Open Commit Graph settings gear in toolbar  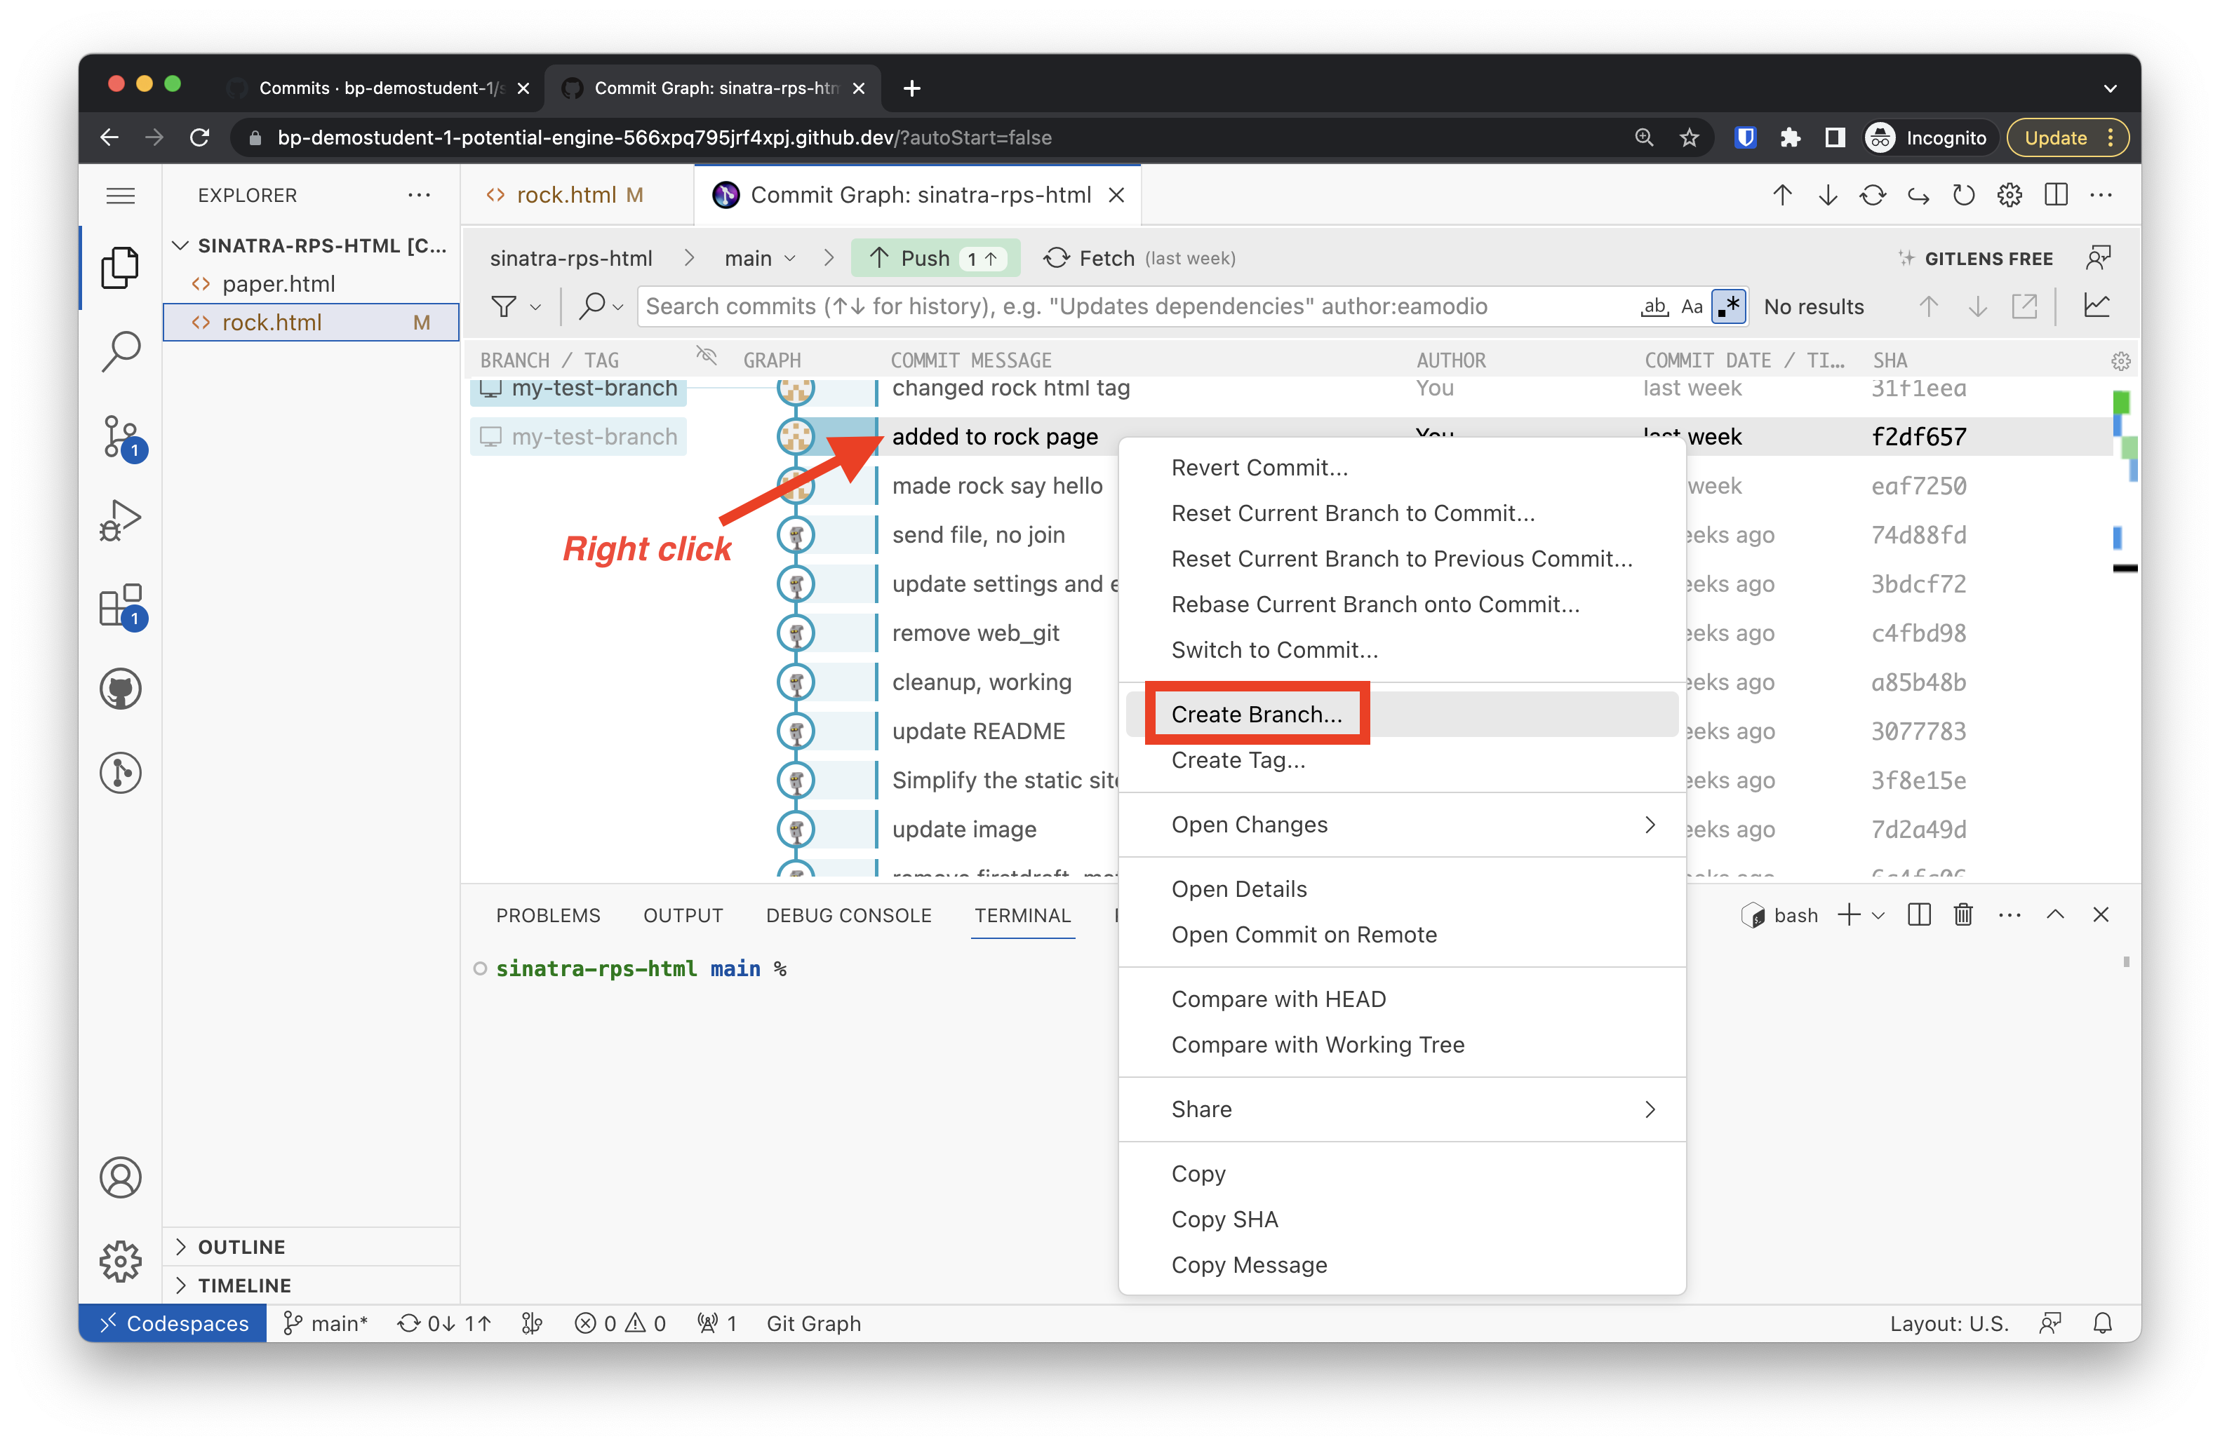[x=2010, y=195]
